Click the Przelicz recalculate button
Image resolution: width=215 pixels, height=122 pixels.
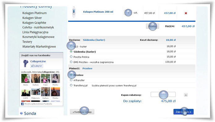(153, 26)
